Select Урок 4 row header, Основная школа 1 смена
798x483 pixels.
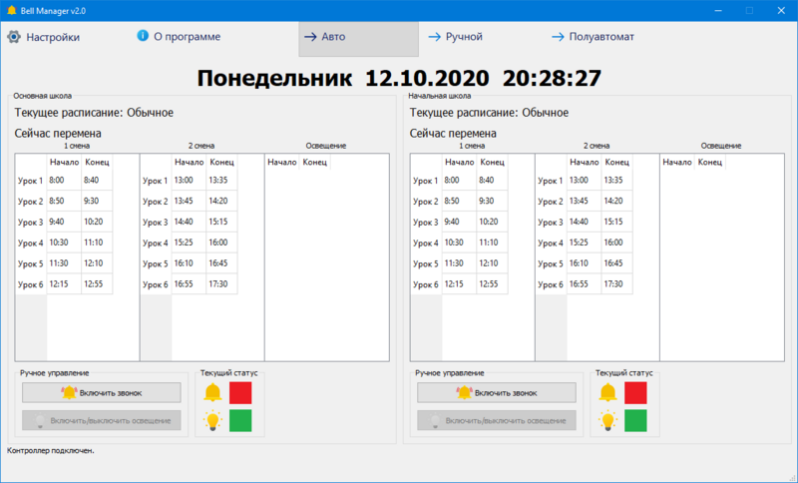tap(31, 242)
